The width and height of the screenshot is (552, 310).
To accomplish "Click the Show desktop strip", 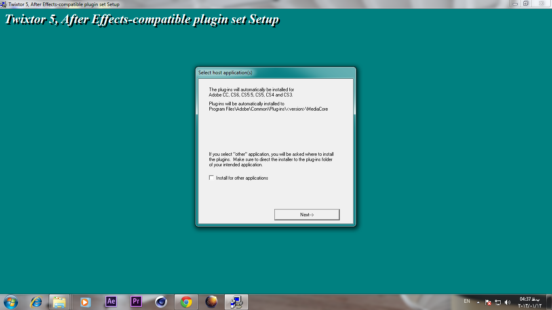I will 549,302.
